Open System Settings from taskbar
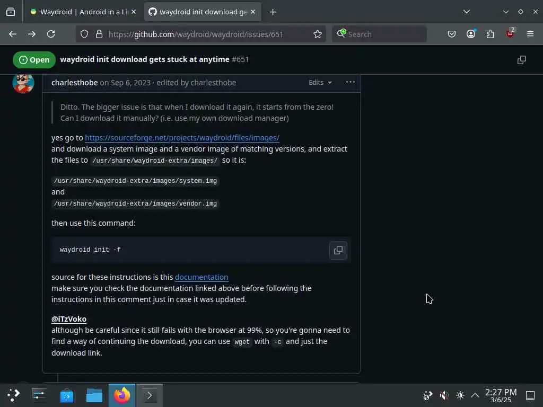This screenshot has height=407, width=543. [x=39, y=395]
